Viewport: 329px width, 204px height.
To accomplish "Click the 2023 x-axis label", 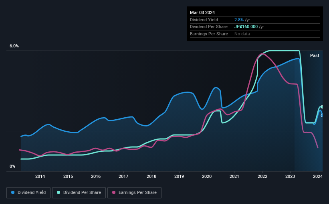I will click(x=290, y=176).
